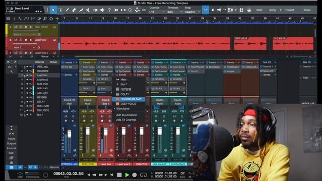Mute the REC HERE track

[x=16, y=27]
